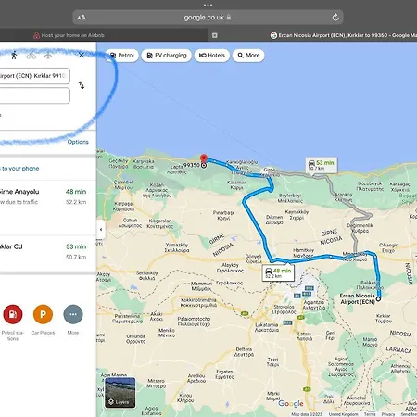
Task: Filter map by EV charging chip
Action: pos(167,56)
